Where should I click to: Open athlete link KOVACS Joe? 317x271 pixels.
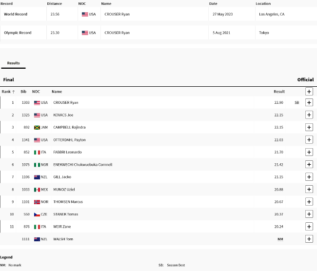(63, 115)
